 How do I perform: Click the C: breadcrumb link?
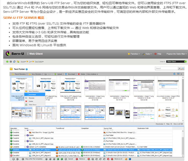(30, 61)
